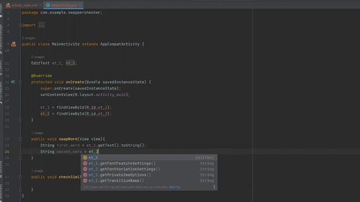Screen dimensions: 360x202
Task: Click the 1 usage hint above swapWord
Action: (x=37, y=133)
